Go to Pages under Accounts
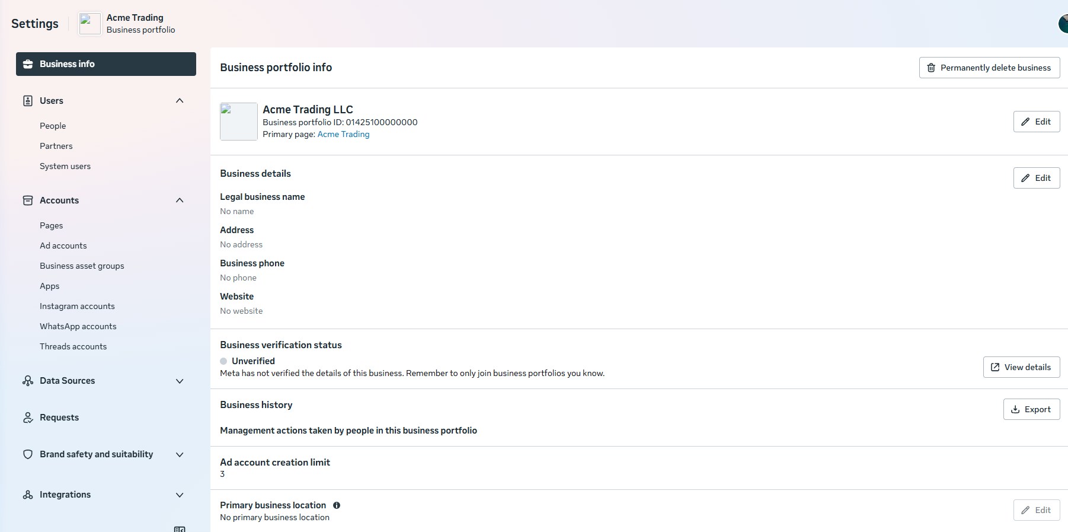Screen dimensions: 1068x532 (x=51, y=225)
